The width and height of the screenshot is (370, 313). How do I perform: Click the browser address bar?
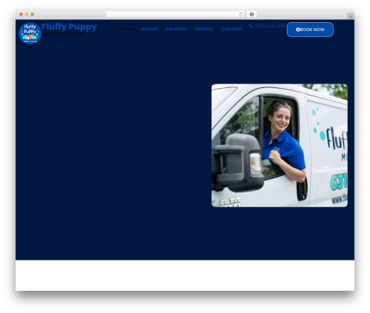(x=175, y=15)
